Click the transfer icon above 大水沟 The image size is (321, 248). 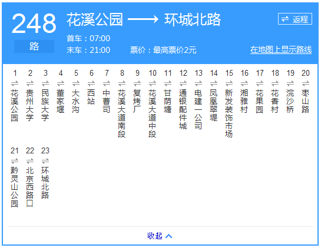76,83
